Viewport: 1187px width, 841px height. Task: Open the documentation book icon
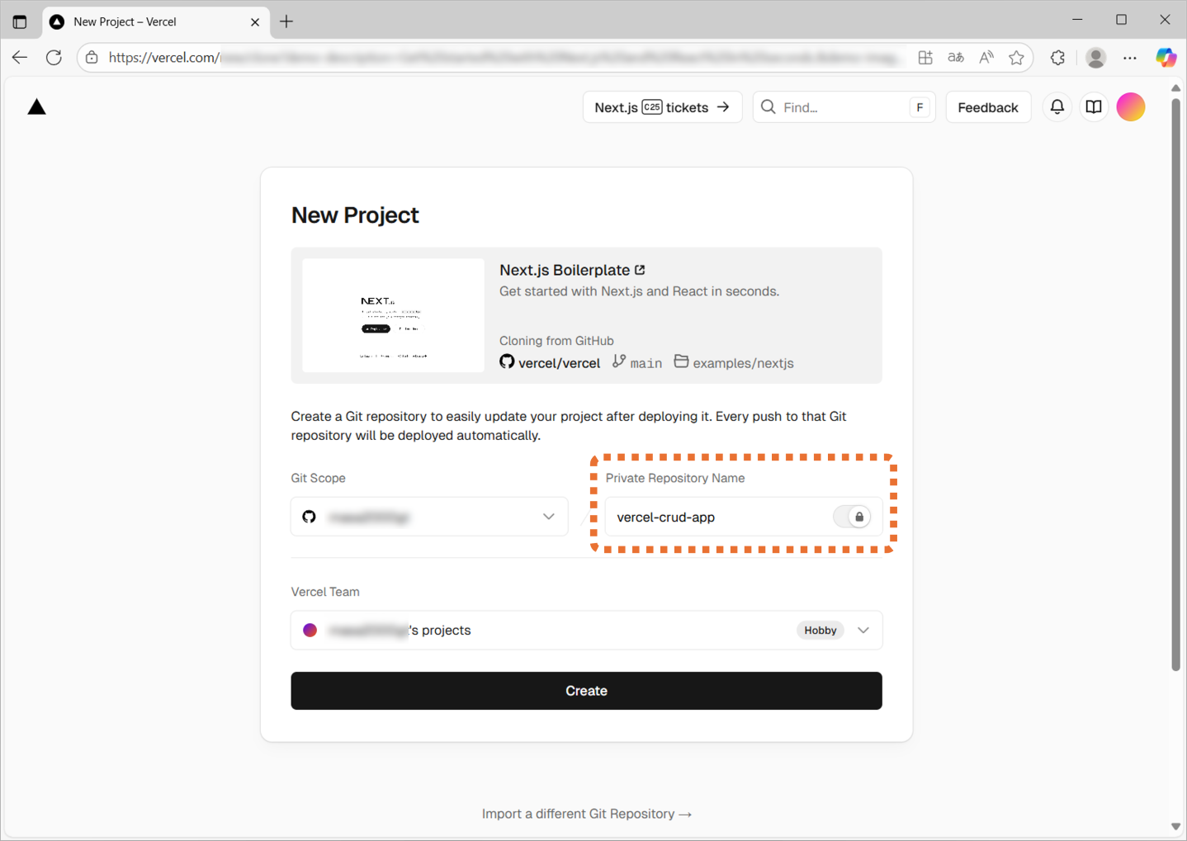1094,107
